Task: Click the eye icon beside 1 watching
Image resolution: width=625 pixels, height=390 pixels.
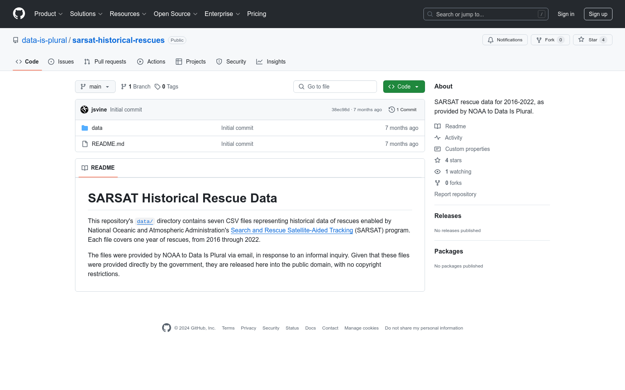Action: click(437, 172)
